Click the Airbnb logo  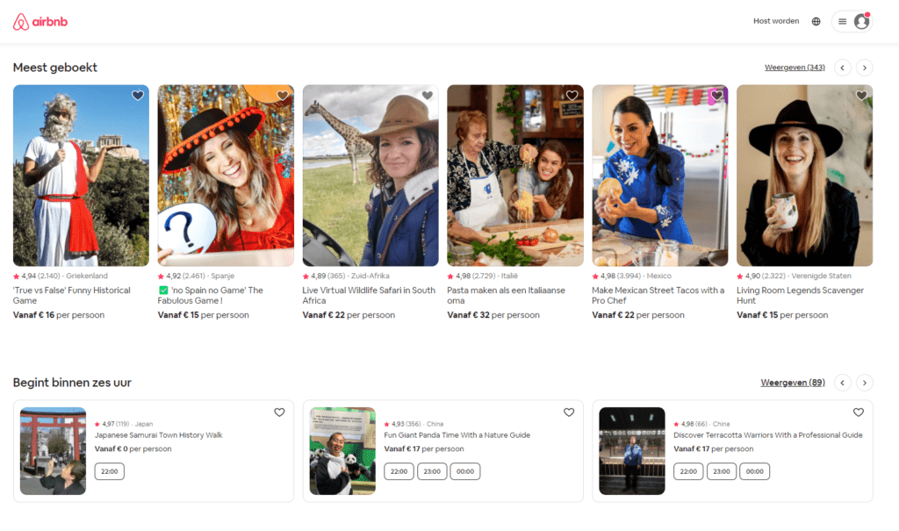(40, 21)
